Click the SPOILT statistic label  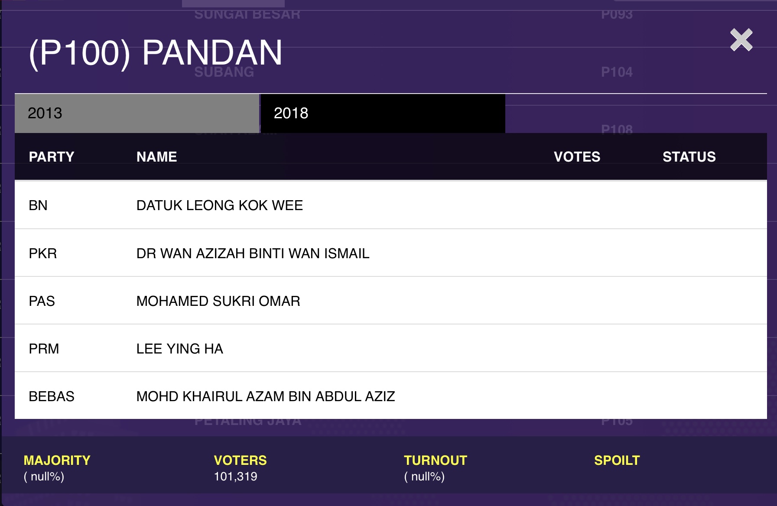617,460
